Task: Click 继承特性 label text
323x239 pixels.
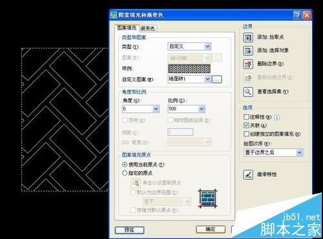Action: [267, 174]
